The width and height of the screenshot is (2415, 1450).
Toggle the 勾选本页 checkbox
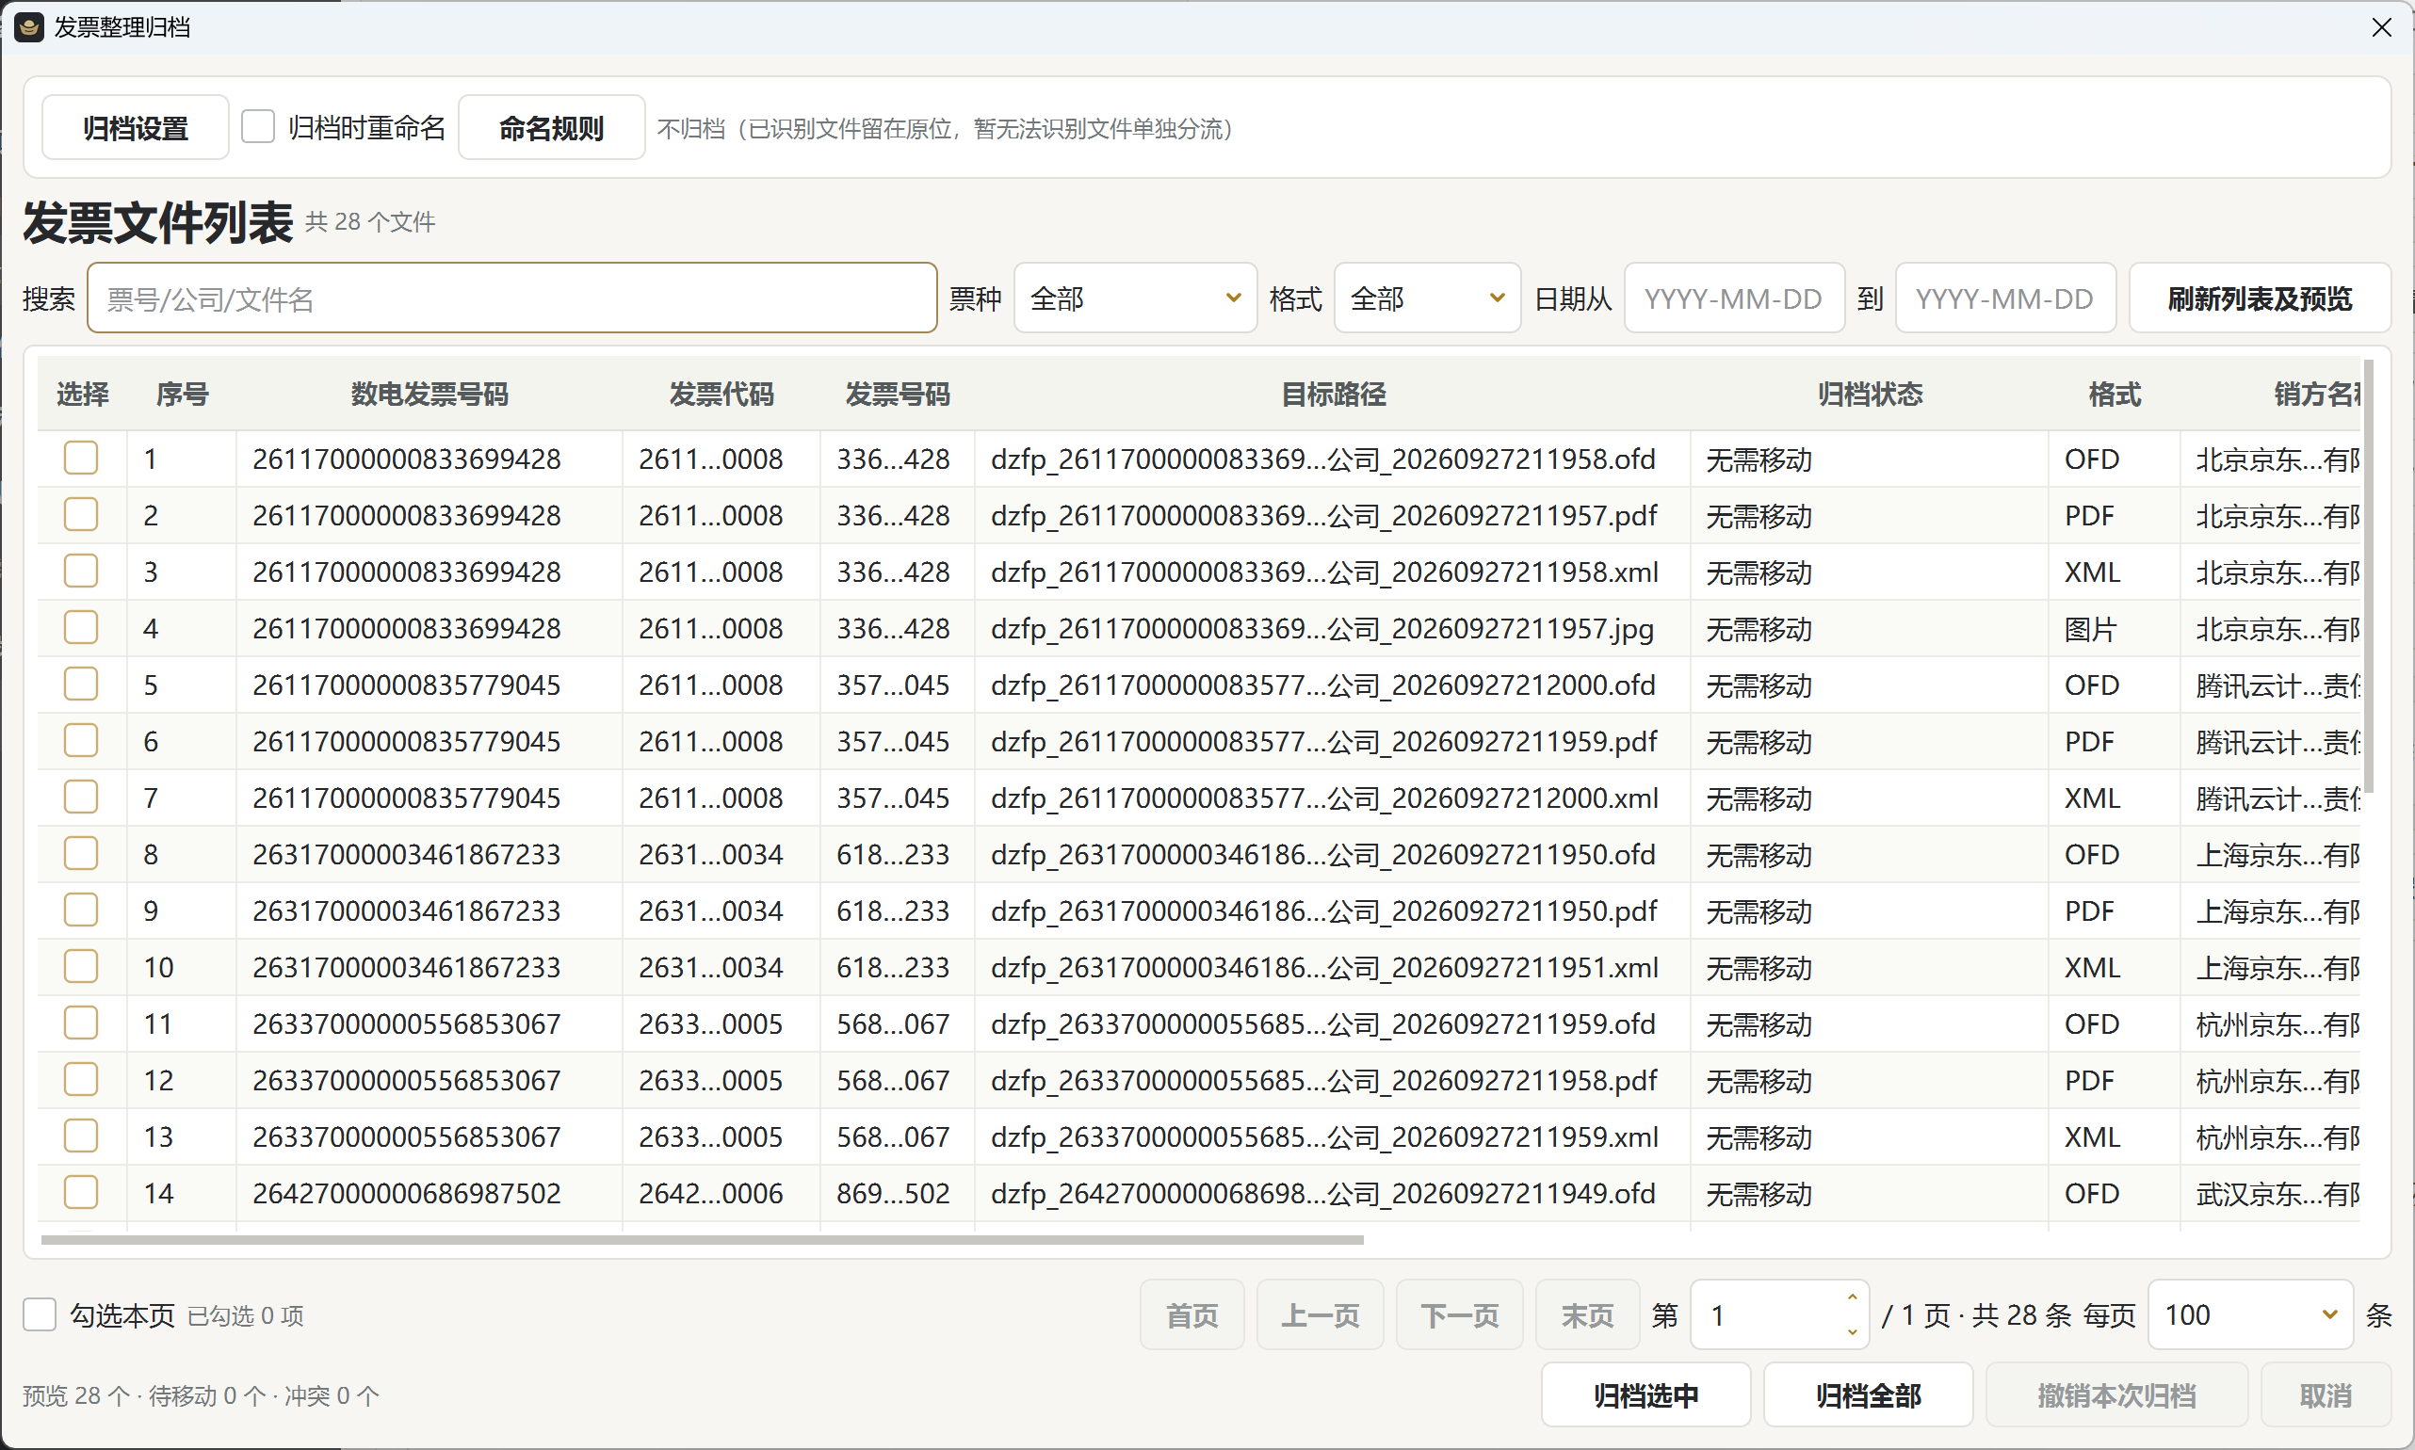coord(41,1315)
